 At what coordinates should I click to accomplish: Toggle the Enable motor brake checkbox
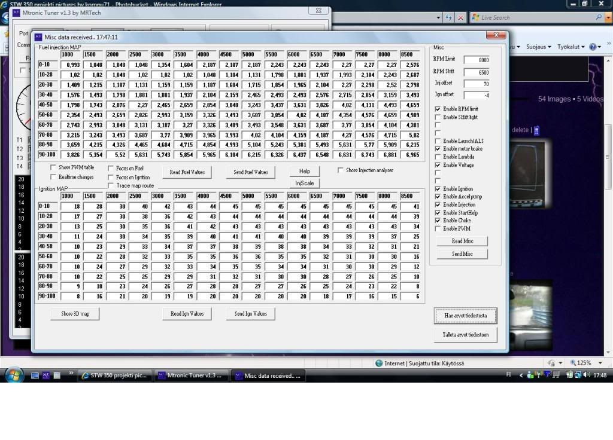438,149
